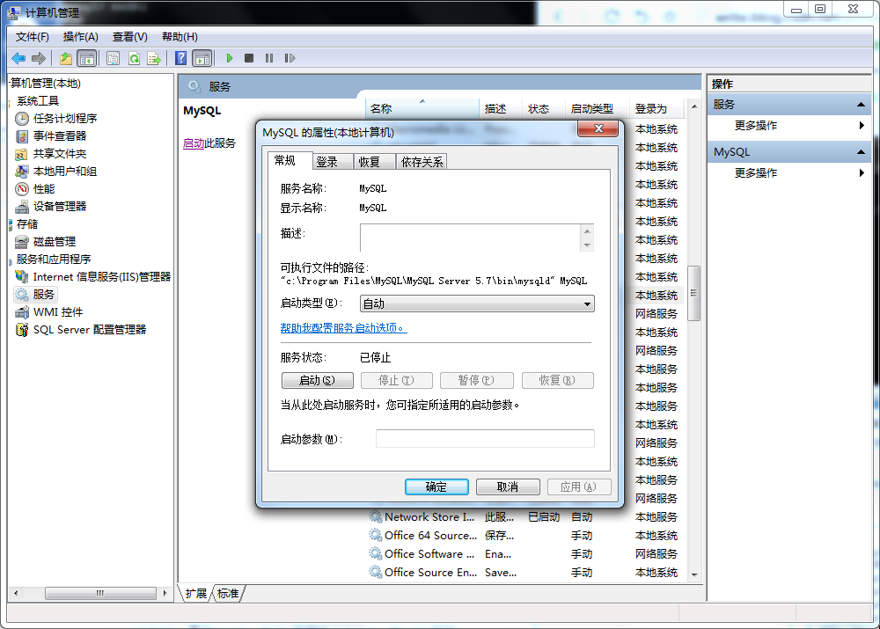Select WMI 控件 in the tree

coord(58,312)
